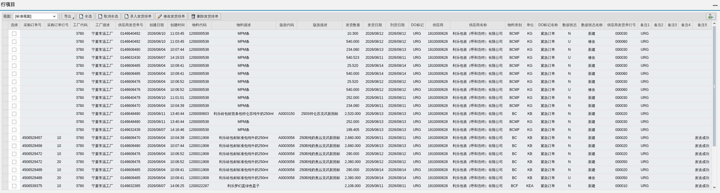This screenshot has height=193, width=720.
Task: Click the 供应商发货单号 column header
Action: pyautogui.click(x=130, y=25)
